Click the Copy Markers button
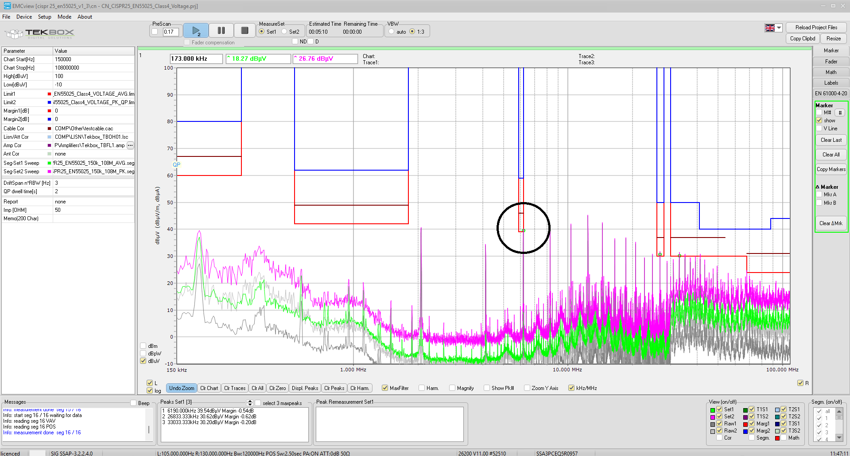 831,169
